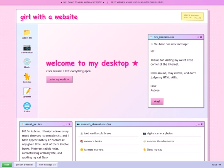
Task: Click the 'girl with a website' title
Action: click(x=49, y=17)
